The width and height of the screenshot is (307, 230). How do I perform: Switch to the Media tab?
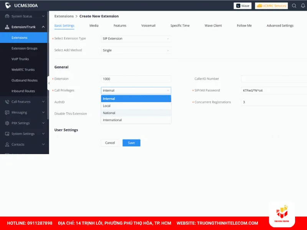(x=94, y=26)
